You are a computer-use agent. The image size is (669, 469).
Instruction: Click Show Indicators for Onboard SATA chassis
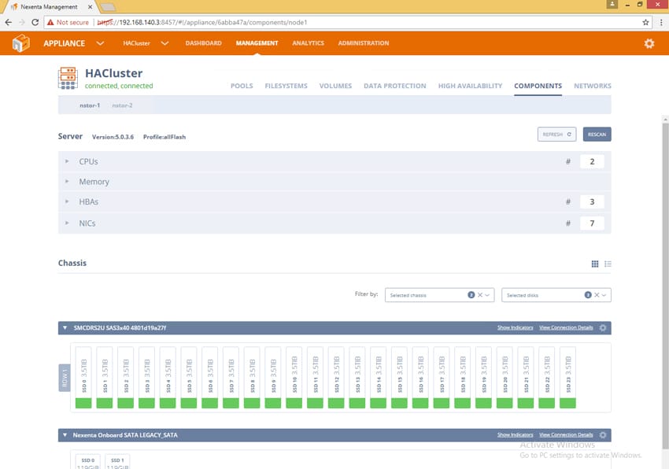point(515,435)
